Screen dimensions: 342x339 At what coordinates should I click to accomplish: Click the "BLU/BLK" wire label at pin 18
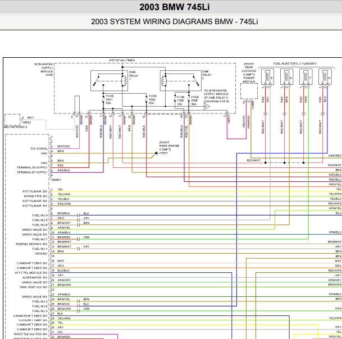(x=63, y=271)
